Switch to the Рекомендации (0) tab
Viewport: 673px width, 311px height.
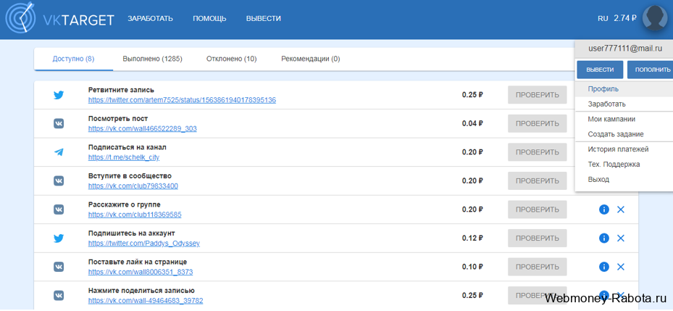click(311, 59)
